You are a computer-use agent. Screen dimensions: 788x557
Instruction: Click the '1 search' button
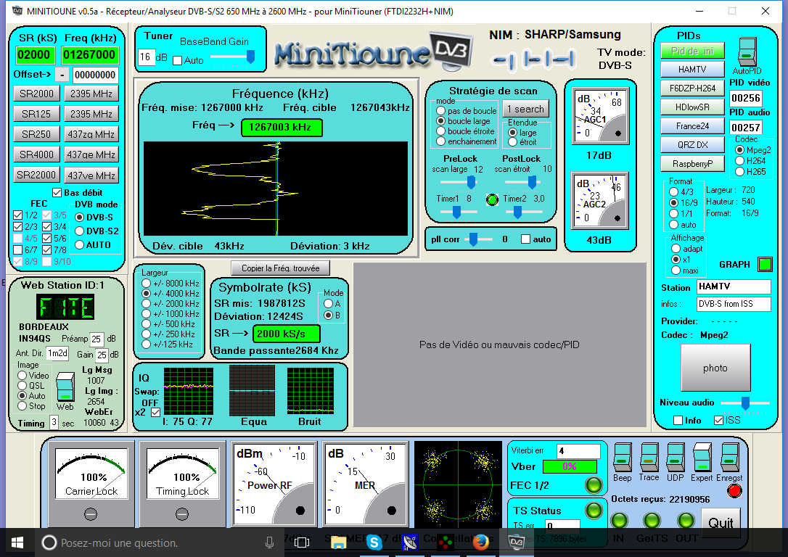[x=525, y=109]
